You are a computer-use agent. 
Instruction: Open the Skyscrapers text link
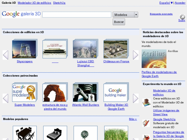click(25, 61)
